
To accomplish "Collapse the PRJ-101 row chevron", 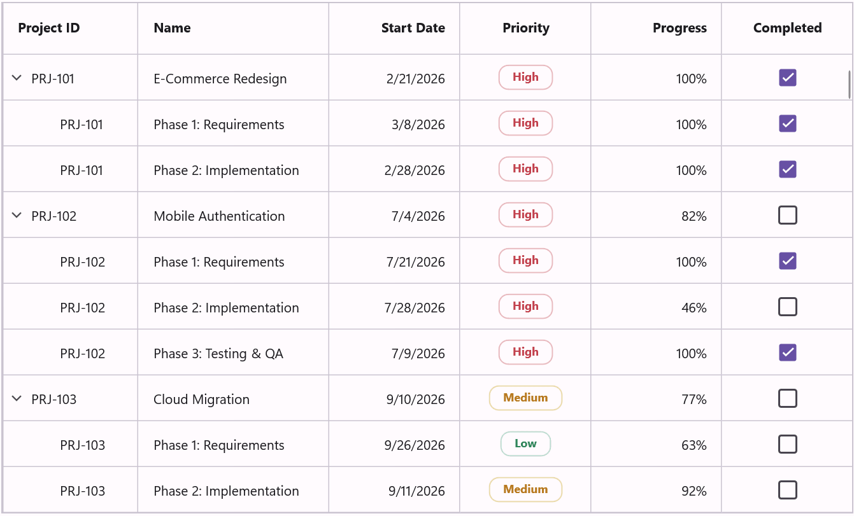I will click(17, 78).
